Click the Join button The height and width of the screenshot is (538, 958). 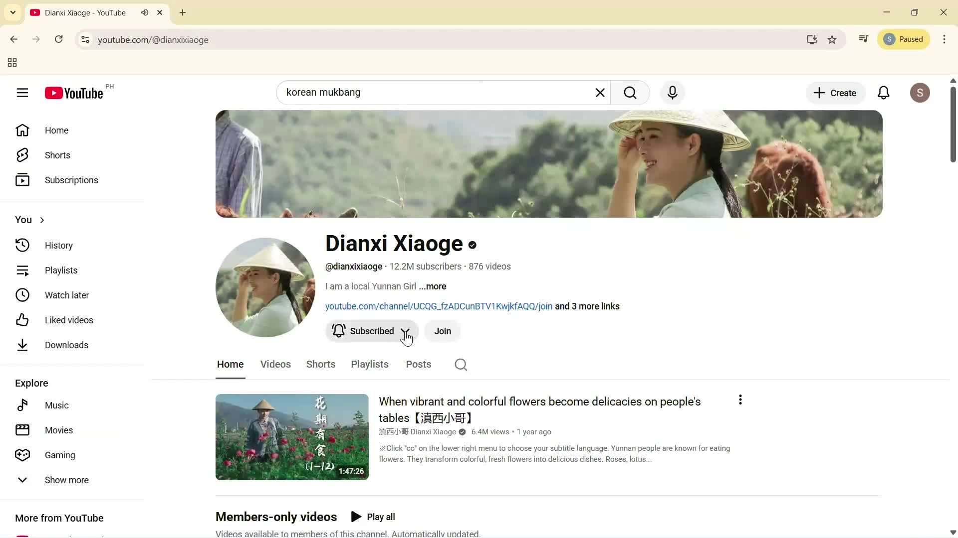tap(442, 331)
